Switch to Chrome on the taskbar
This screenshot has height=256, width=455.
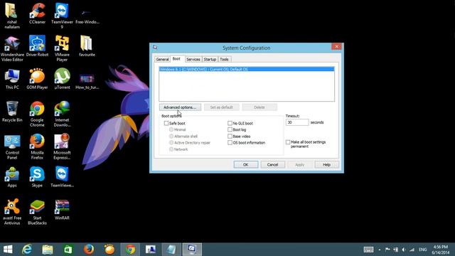130,250
